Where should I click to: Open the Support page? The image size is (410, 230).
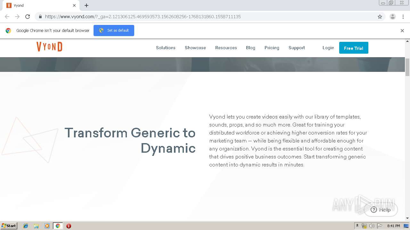tap(297, 48)
